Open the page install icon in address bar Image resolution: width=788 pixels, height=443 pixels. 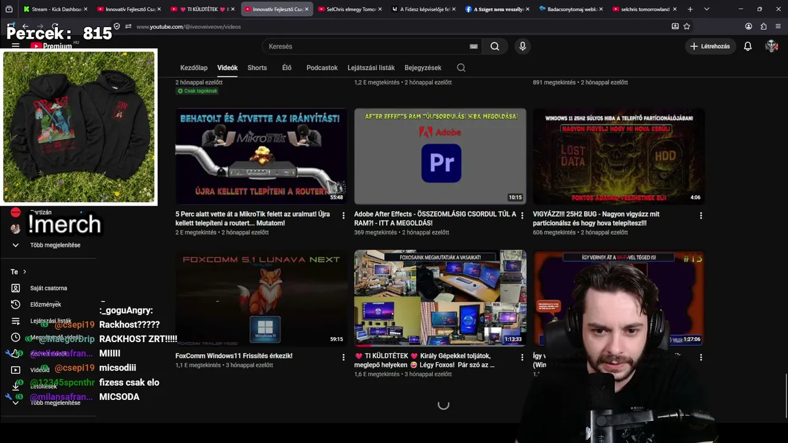click(x=675, y=26)
